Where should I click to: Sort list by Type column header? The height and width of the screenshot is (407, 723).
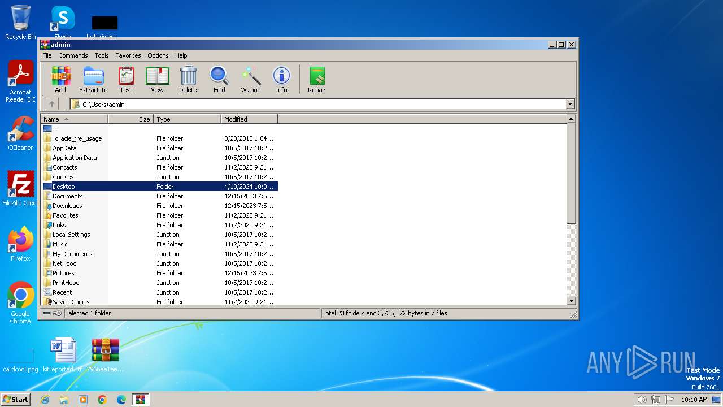click(188, 119)
